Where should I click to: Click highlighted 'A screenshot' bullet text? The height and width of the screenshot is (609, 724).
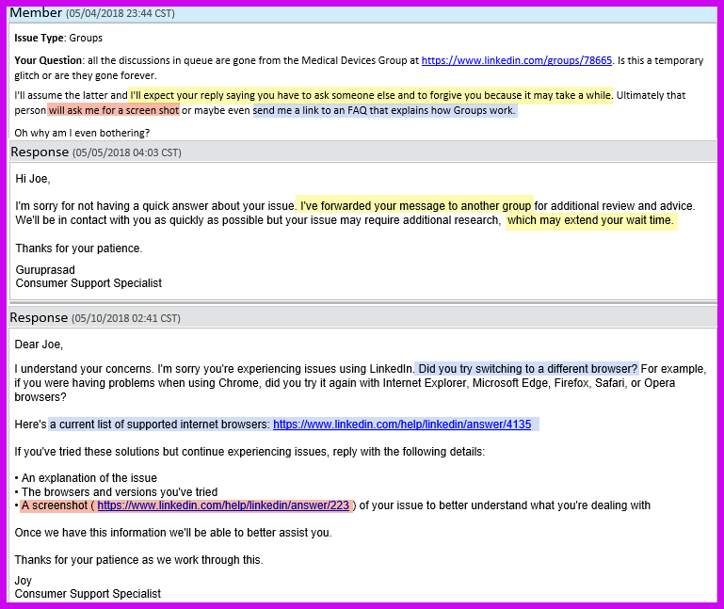55,505
